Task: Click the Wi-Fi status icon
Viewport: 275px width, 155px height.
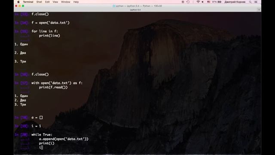Action: pos(198,2)
